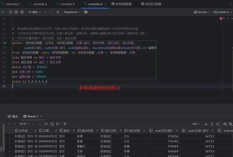This screenshot has width=233, height=157.
Task: Click the commit checkmark icon
Action: point(45,12)
